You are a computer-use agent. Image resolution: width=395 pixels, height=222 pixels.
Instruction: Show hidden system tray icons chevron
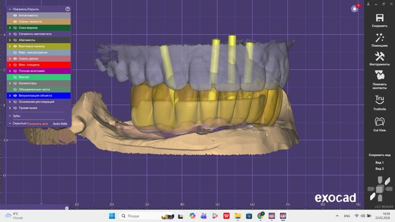[337, 216]
